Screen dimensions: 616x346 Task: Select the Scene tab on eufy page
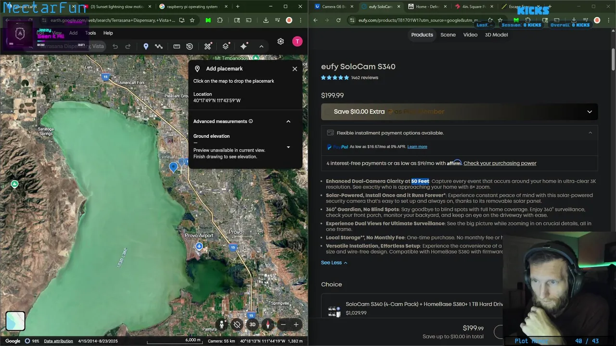tap(448, 35)
